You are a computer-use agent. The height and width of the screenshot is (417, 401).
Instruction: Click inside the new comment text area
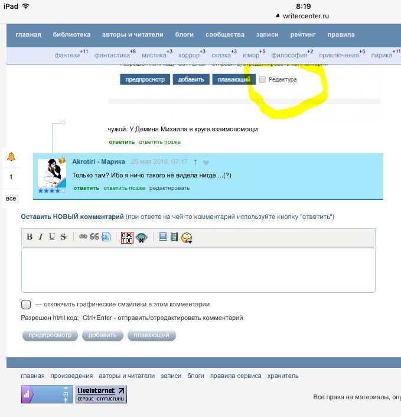point(198,270)
